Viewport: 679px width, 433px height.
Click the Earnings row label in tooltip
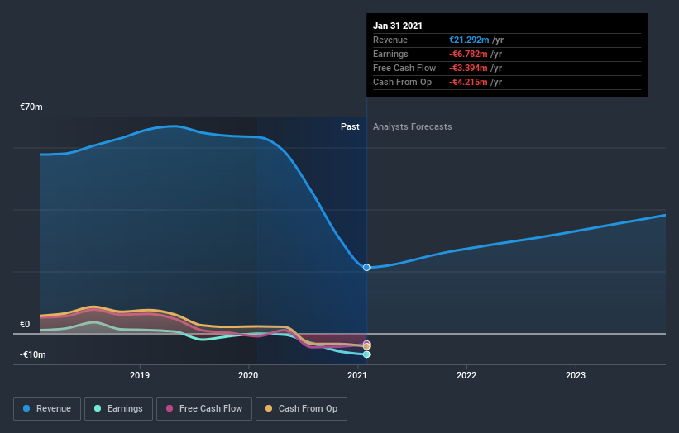[390, 54]
